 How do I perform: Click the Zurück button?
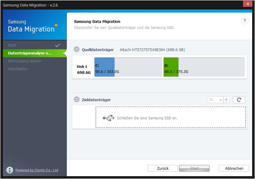pos(162,168)
